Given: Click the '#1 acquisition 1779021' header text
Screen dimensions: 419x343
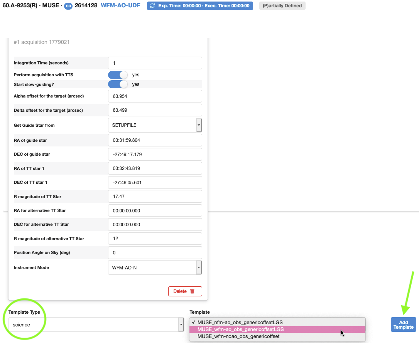Looking at the screenshot, I should (x=42, y=42).
